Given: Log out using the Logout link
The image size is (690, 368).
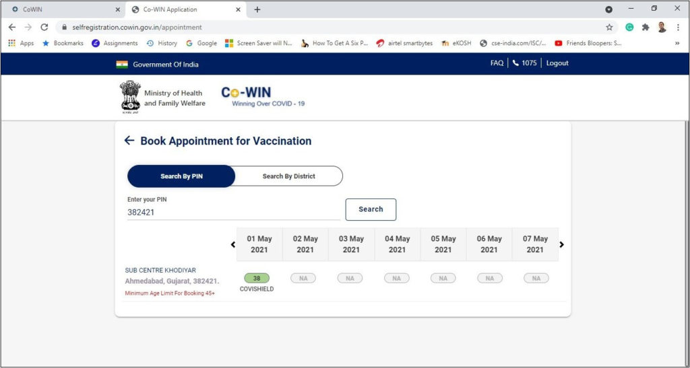Looking at the screenshot, I should point(557,63).
